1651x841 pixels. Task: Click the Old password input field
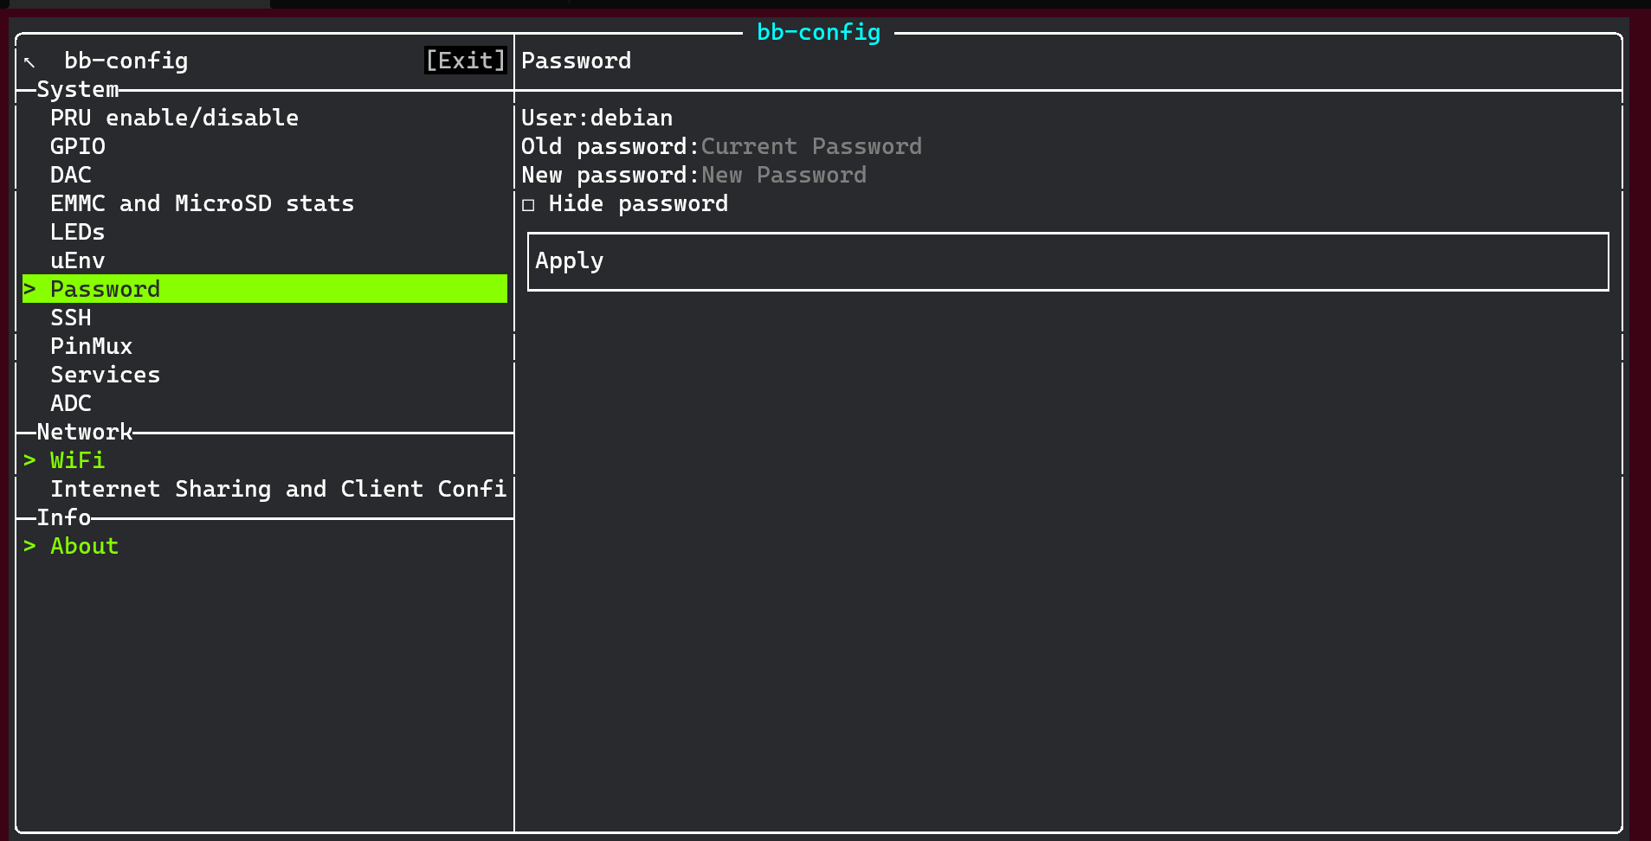click(811, 146)
